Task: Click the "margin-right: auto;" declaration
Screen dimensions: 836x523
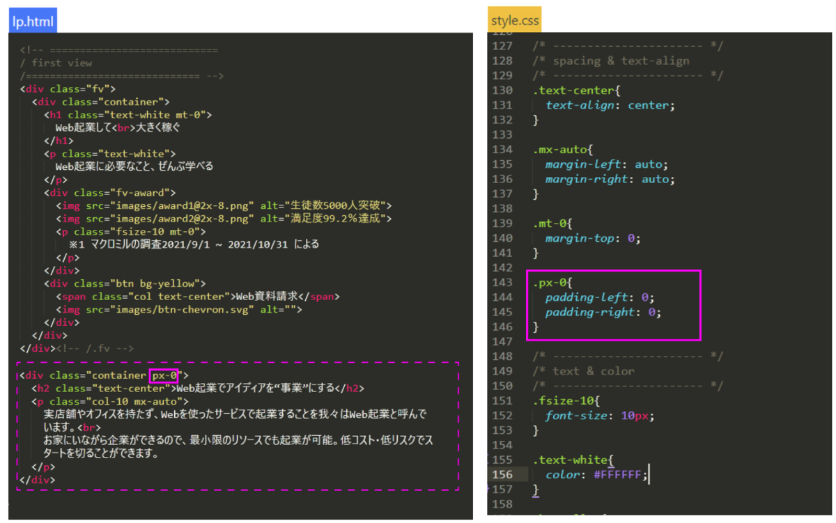Action: click(610, 179)
